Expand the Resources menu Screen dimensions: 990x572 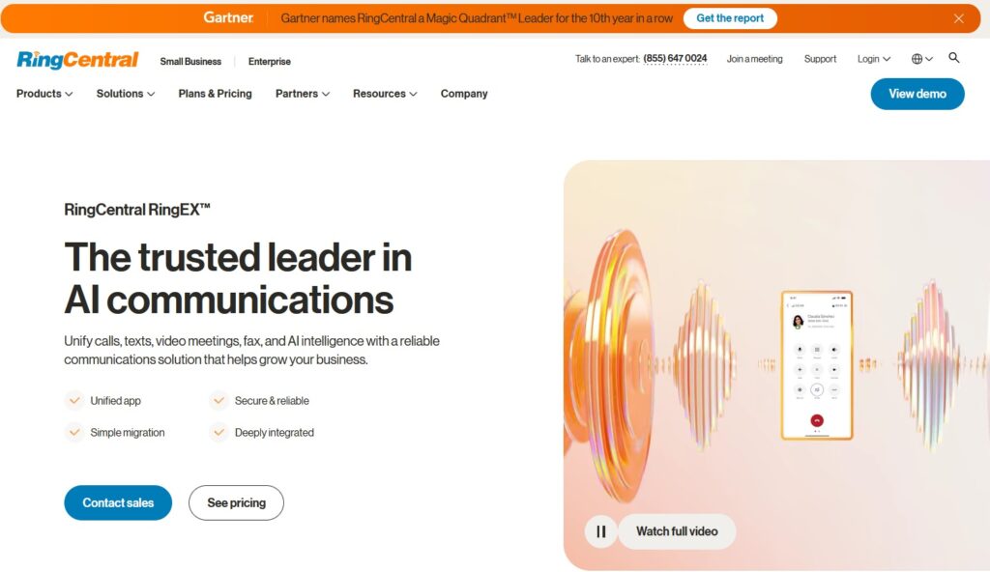[x=385, y=94]
